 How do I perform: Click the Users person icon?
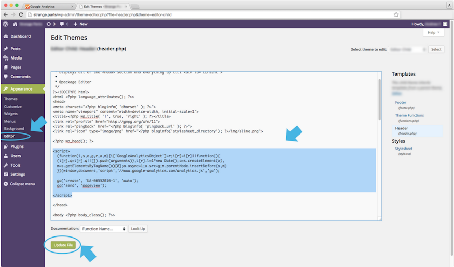(x=6, y=156)
